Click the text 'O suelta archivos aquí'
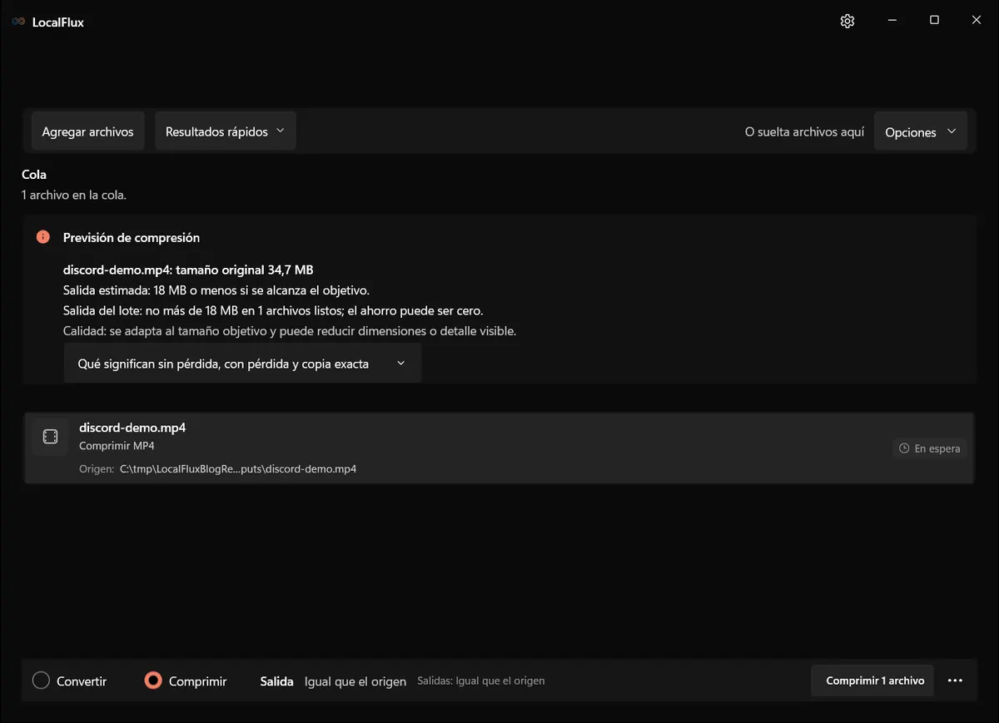This screenshot has width=999, height=723. click(804, 132)
